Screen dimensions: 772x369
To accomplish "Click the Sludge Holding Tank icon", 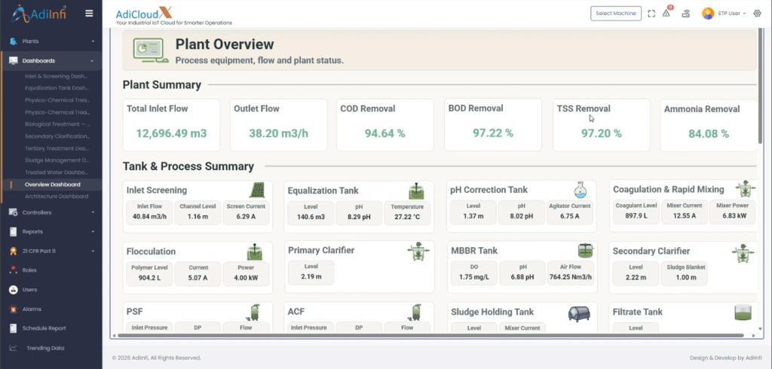I will (579, 313).
